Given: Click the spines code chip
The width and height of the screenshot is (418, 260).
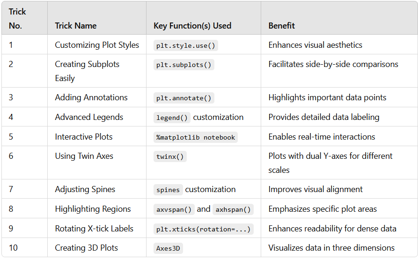Looking at the screenshot, I should click(168, 190).
